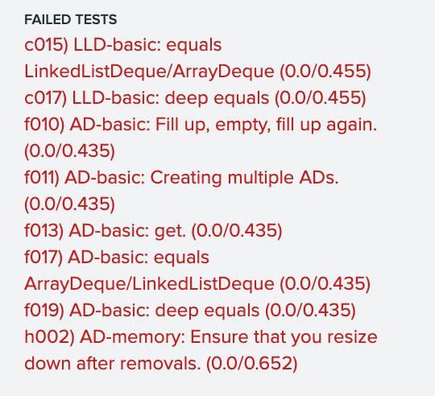Viewport: 435px width, 396px height.
Task: Click the h002) test identifier
Action: point(49,337)
